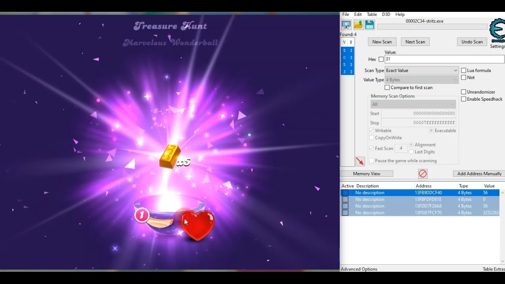Select address 13FDD7FCF70 cell
505x284 pixels.
[428, 213]
